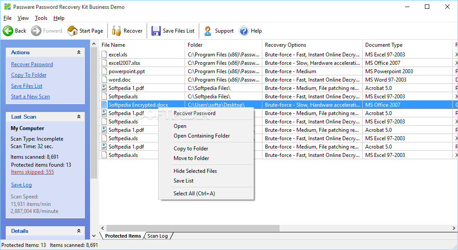Select the powerpoint.ppt file name
Screen dimensions: 458x250
click(127, 71)
